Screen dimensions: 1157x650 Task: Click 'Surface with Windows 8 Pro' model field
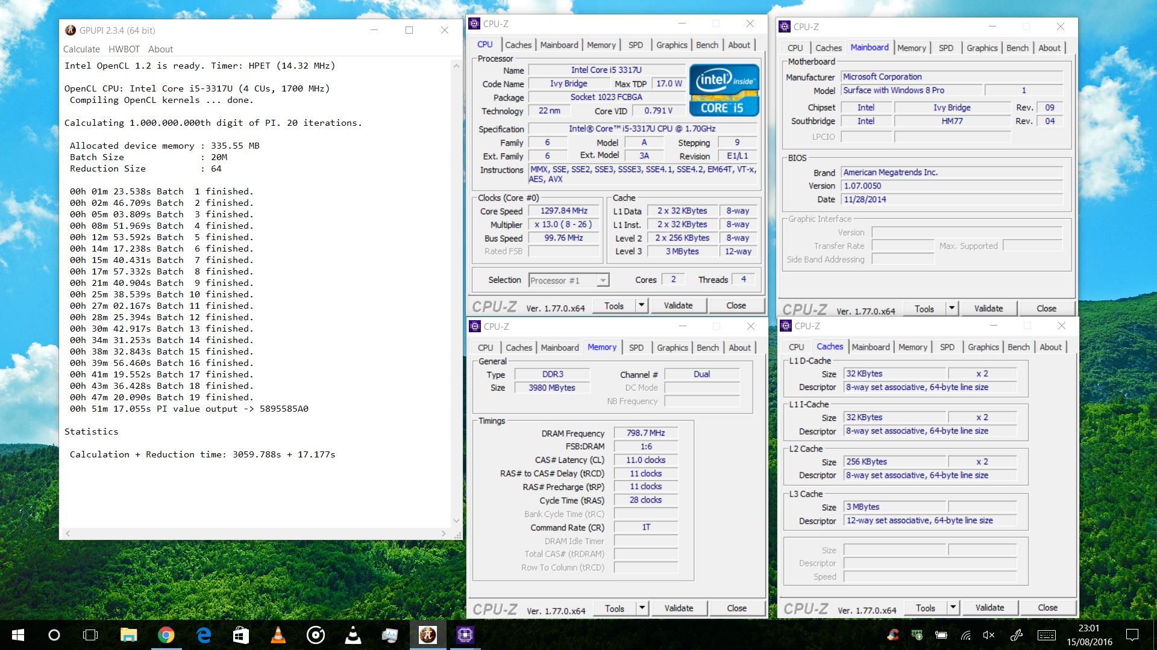911,90
